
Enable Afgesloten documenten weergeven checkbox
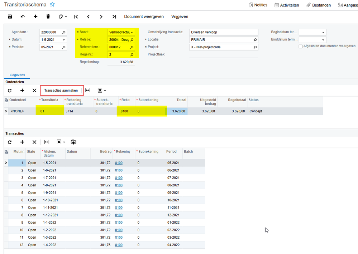(300, 46)
